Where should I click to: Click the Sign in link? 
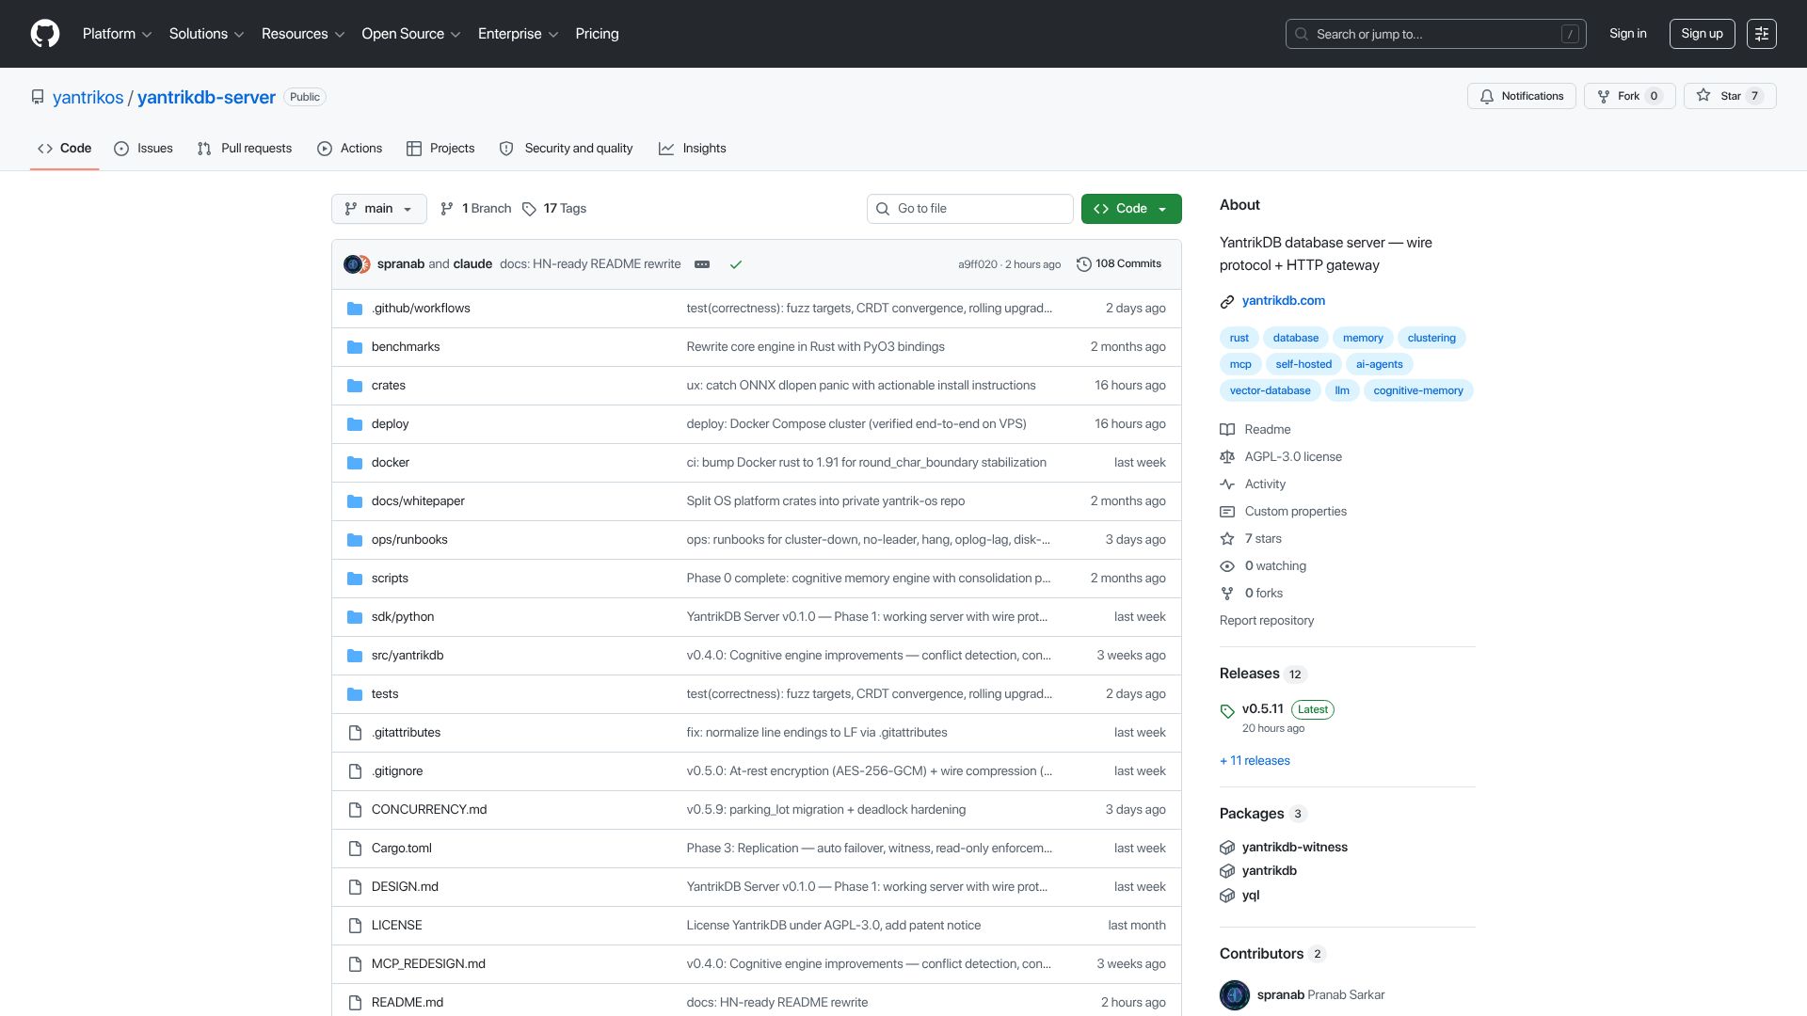coord(1628,34)
